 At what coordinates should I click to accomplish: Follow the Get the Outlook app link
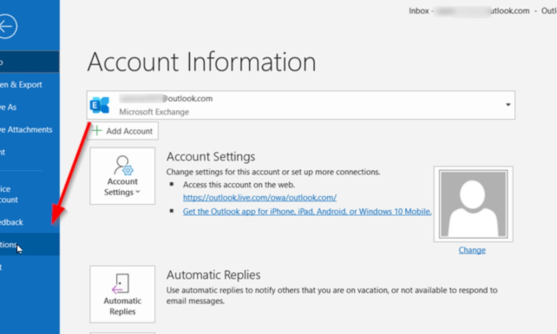click(307, 212)
